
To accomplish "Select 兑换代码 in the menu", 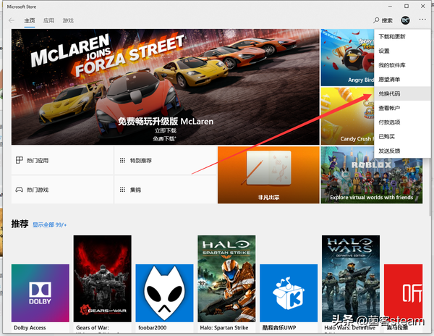I will pyautogui.click(x=402, y=93).
